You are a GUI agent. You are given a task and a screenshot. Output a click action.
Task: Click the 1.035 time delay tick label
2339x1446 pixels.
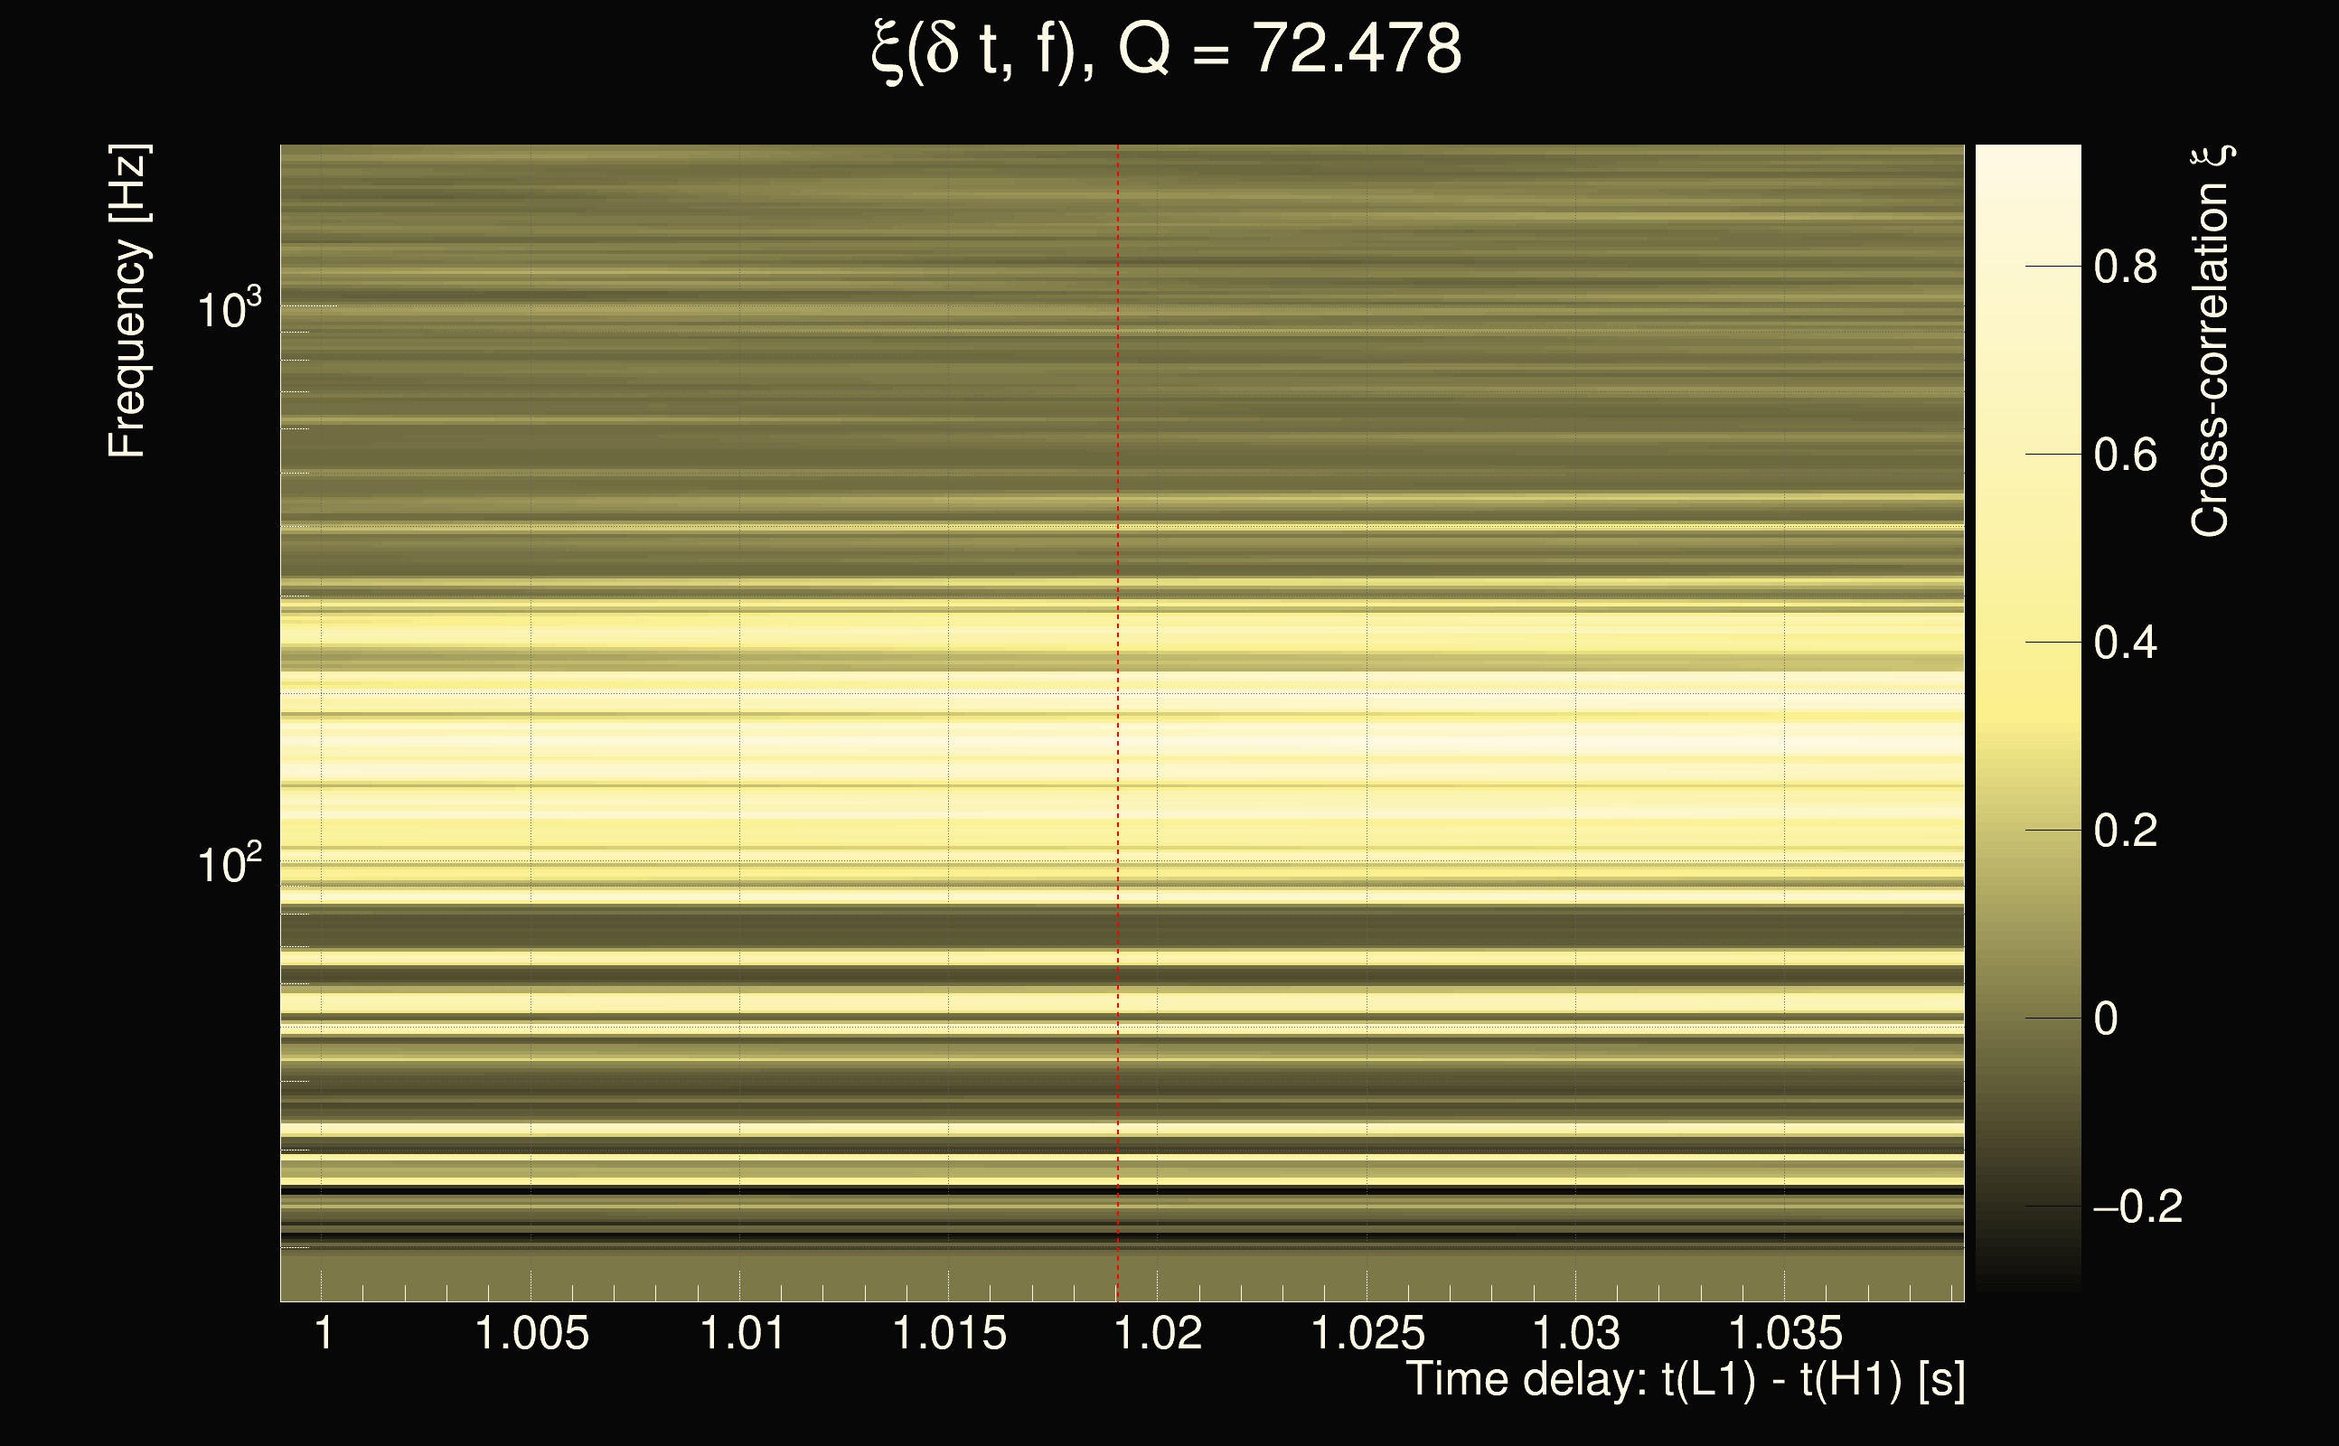(1784, 1333)
